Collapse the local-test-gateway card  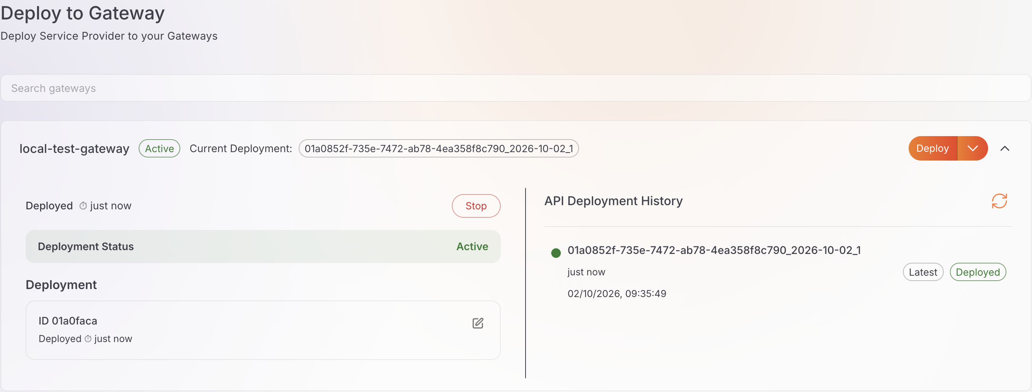1005,148
